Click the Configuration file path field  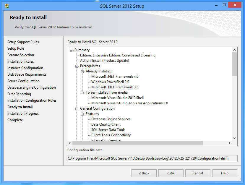(152, 158)
